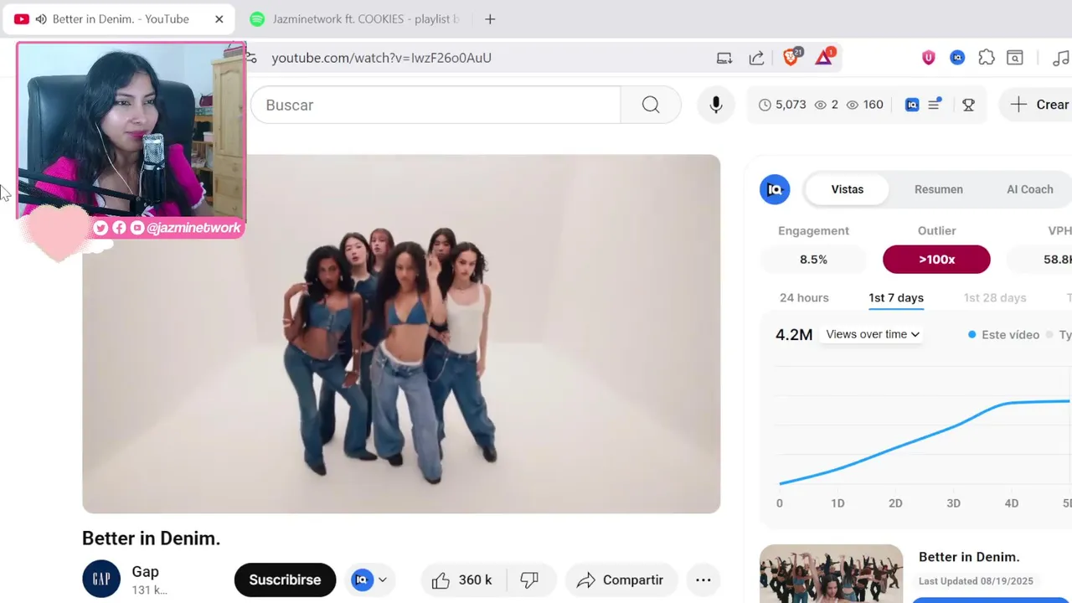Switch to Resumen tab
The image size is (1072, 603).
[939, 189]
